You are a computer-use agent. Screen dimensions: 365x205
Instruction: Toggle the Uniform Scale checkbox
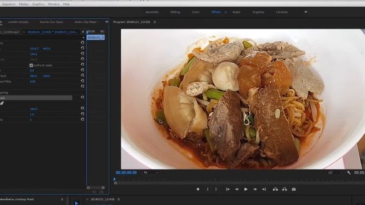[31, 65]
